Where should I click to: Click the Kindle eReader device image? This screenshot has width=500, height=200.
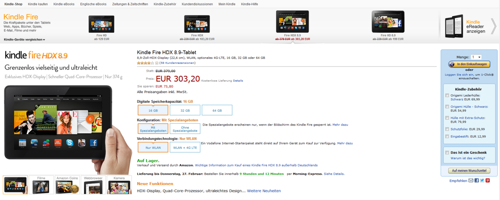tap(454, 26)
